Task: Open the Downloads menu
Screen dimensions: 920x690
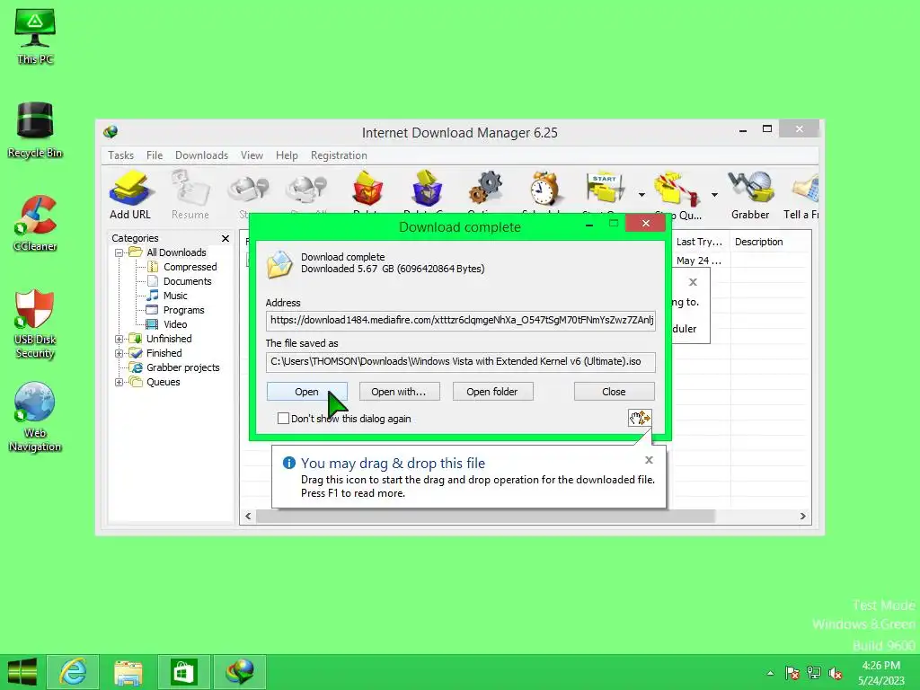Action: click(x=201, y=155)
